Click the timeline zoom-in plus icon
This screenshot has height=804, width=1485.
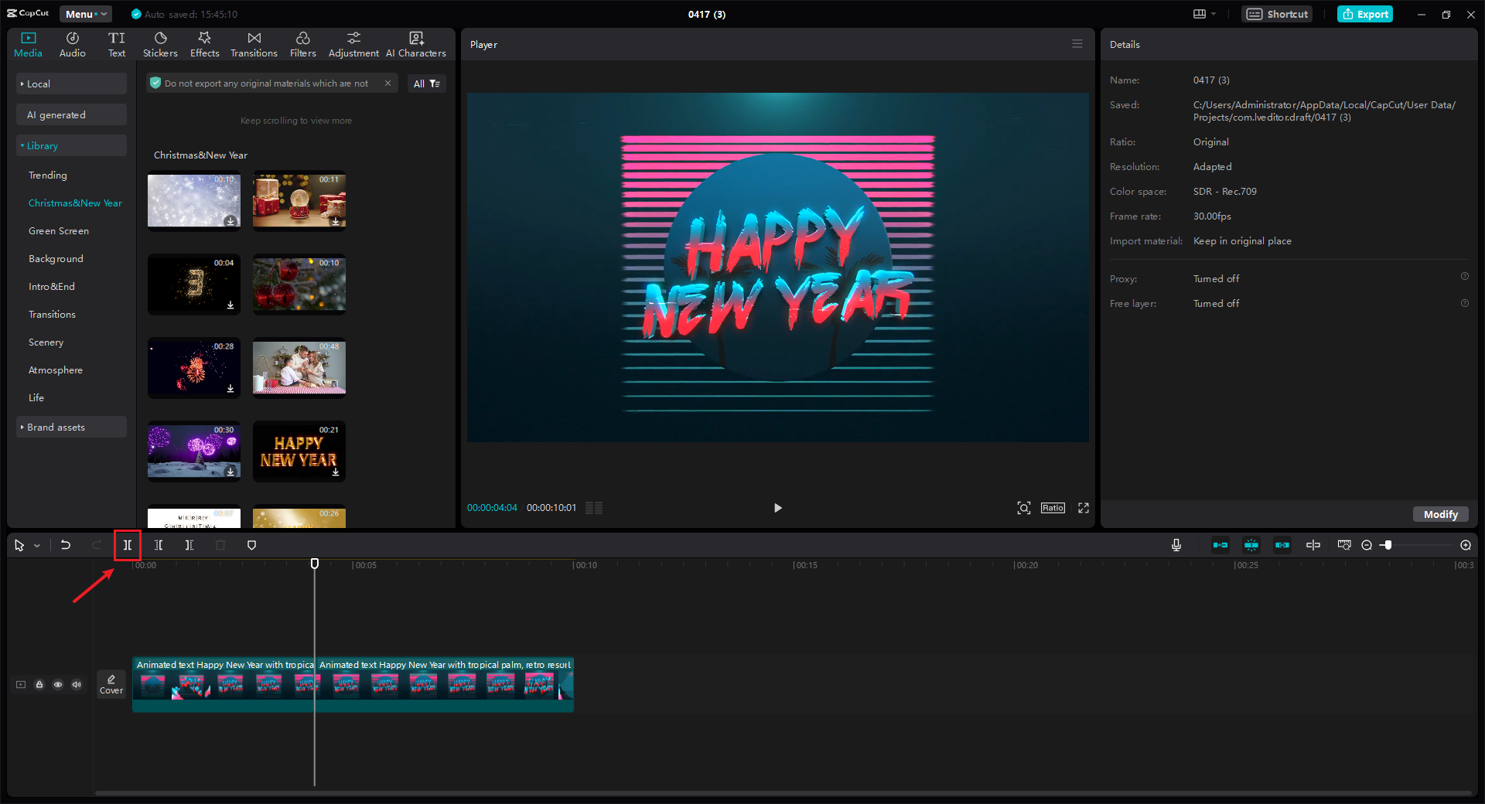click(x=1465, y=545)
